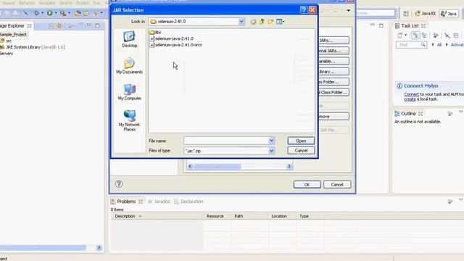This screenshot has width=464, height=261.
Task: Run the project with green Run icon
Action: click(50, 13)
